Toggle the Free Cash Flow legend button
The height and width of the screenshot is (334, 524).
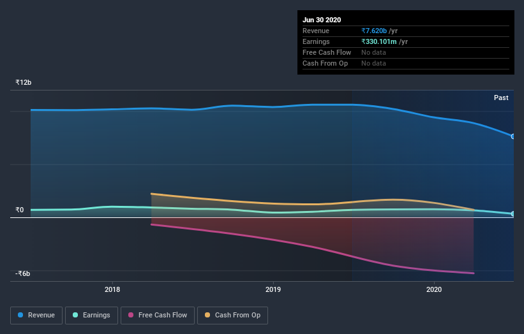pos(158,316)
